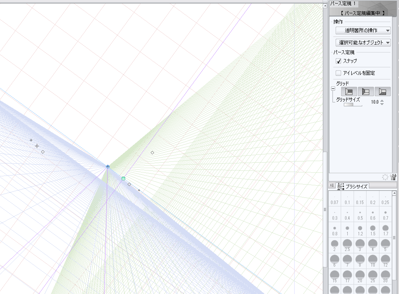Choose brush size 30

coord(386,276)
